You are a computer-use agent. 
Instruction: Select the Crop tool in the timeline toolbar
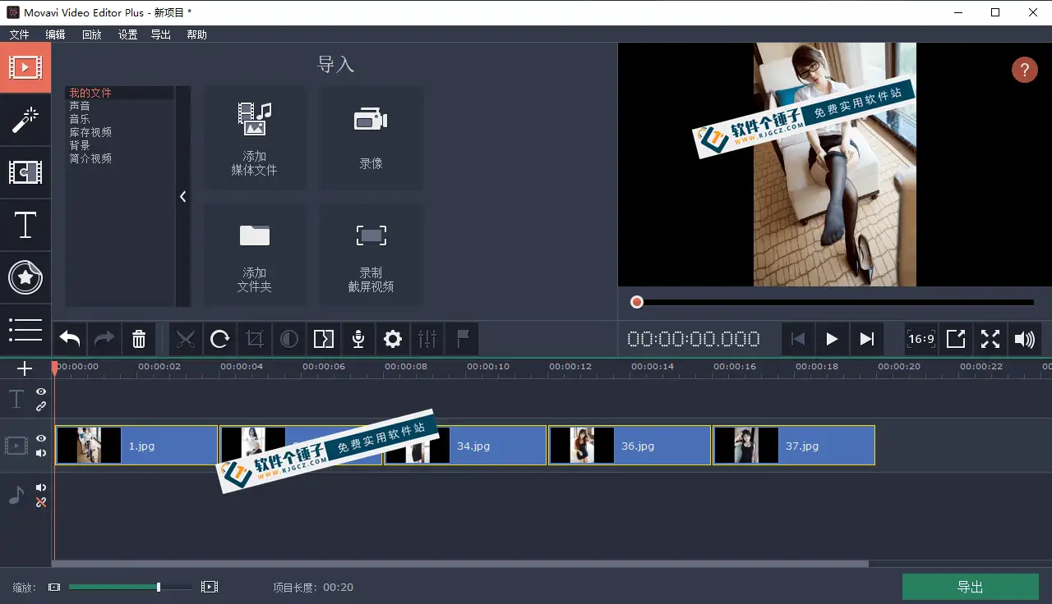click(255, 338)
